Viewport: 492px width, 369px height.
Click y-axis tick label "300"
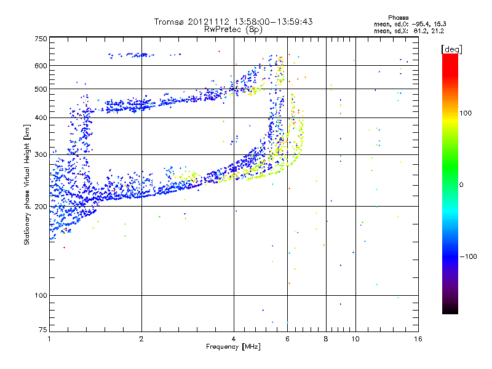(41, 155)
